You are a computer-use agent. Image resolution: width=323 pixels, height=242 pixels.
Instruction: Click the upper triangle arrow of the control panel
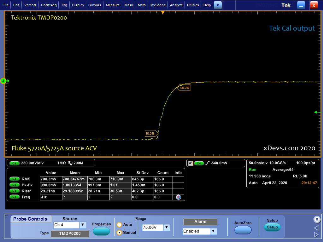(316, 228)
